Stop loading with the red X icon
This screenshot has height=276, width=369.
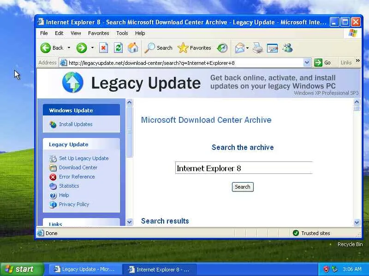coord(103,48)
